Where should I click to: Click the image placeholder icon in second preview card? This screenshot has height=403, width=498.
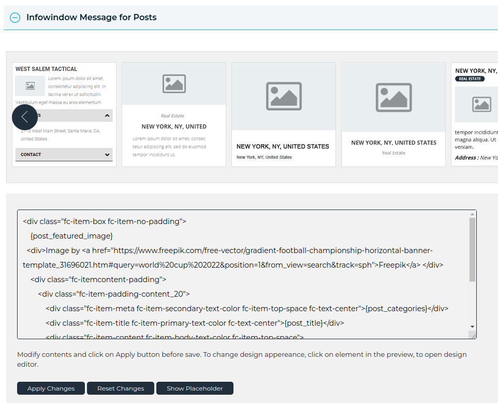pos(173,84)
